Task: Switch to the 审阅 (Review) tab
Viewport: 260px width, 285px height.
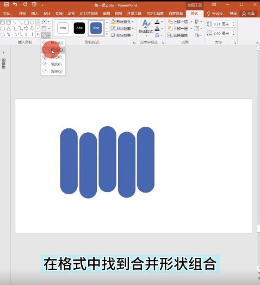Action: point(107,14)
